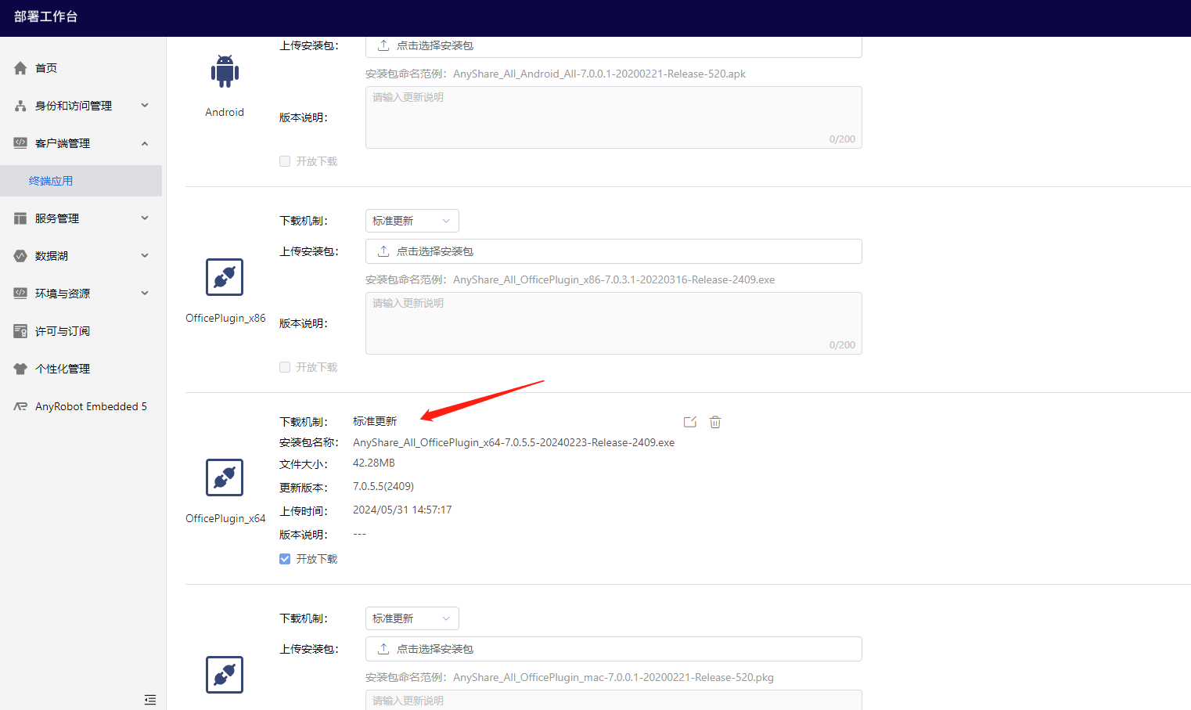The height and width of the screenshot is (710, 1191).
Task: Click 部署工作台 header title
Action: (46, 16)
